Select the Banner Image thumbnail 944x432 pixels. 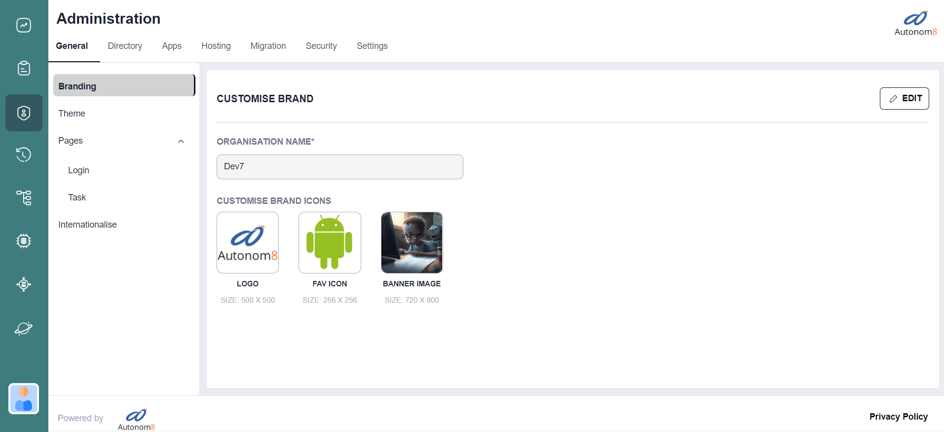[x=412, y=242]
